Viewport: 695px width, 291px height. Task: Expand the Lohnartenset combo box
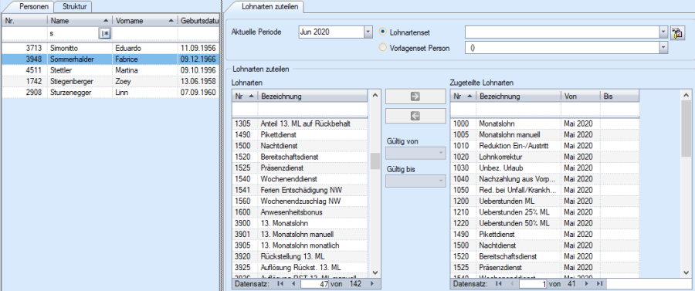663,32
